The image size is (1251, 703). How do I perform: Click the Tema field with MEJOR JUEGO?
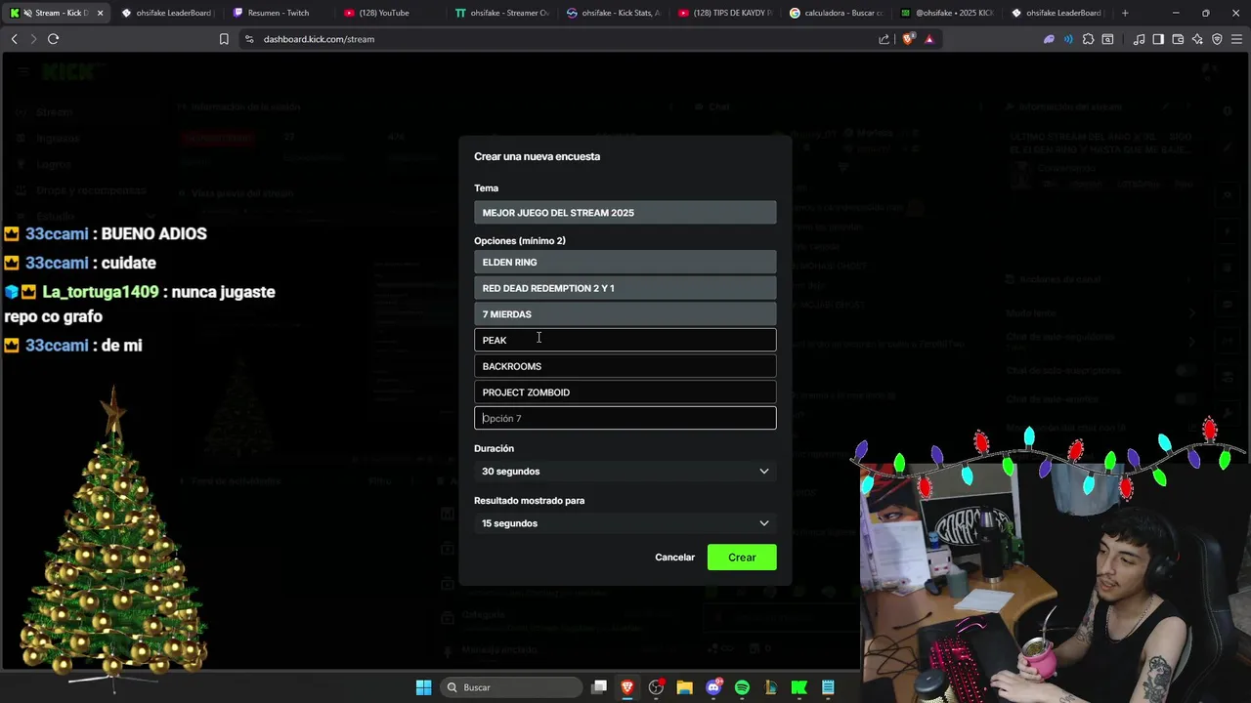click(625, 213)
